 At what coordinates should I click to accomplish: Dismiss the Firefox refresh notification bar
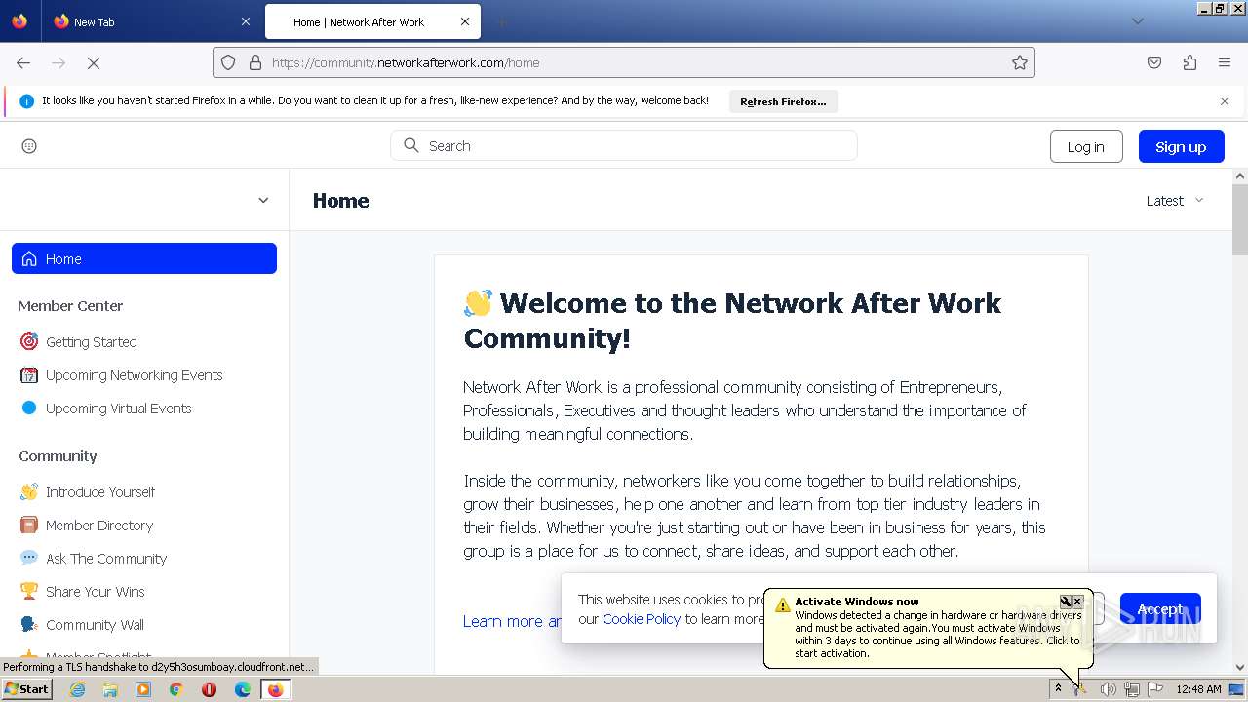(1225, 101)
